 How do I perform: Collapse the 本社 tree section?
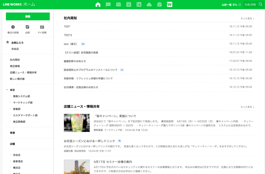7,90
